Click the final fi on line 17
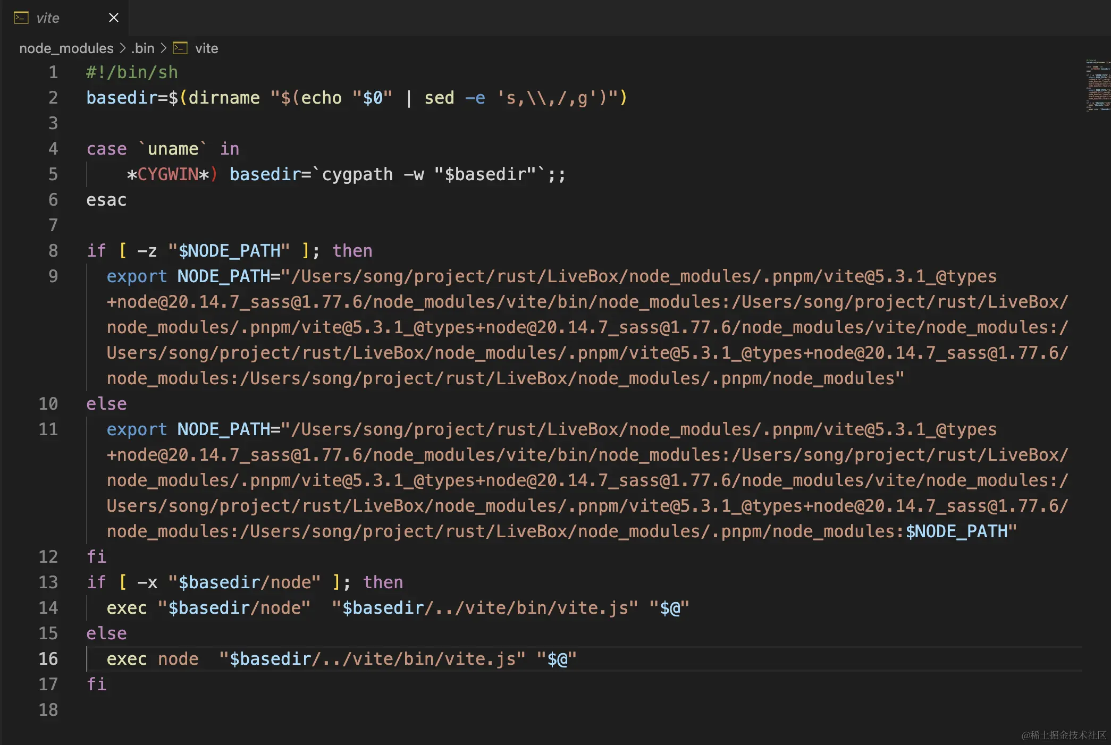Image resolution: width=1111 pixels, height=745 pixels. click(x=96, y=684)
